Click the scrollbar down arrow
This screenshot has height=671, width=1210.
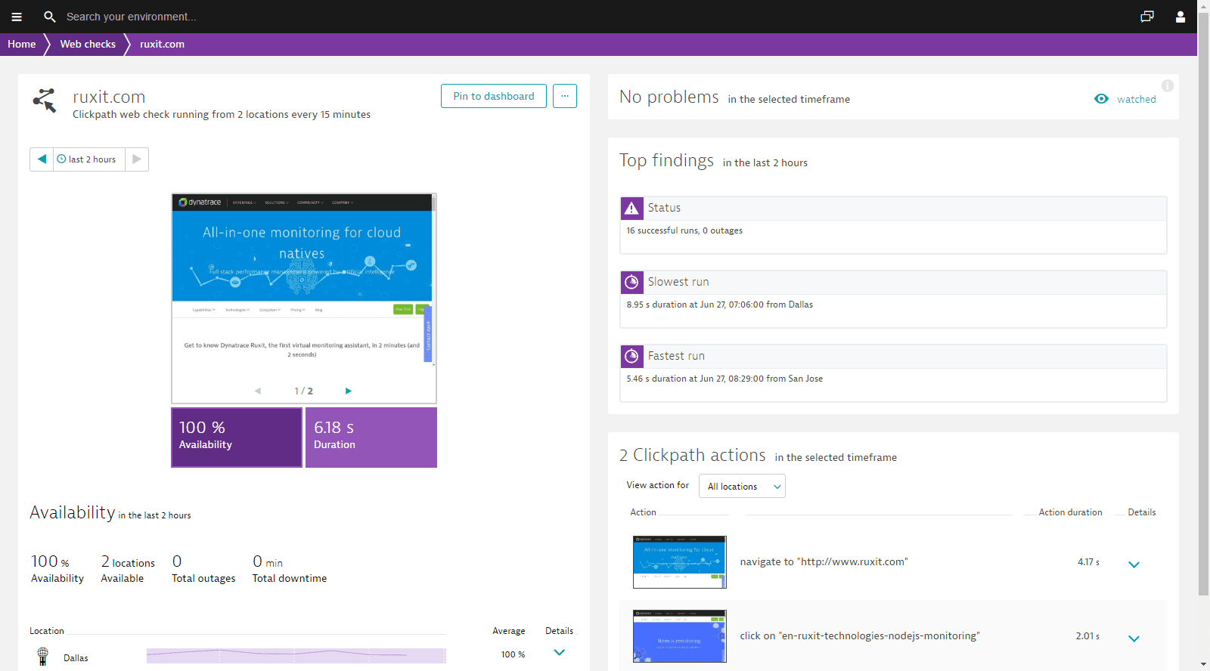click(1203, 665)
